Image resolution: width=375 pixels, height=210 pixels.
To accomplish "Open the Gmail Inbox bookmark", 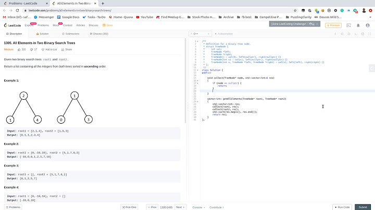I will pos(17,17).
